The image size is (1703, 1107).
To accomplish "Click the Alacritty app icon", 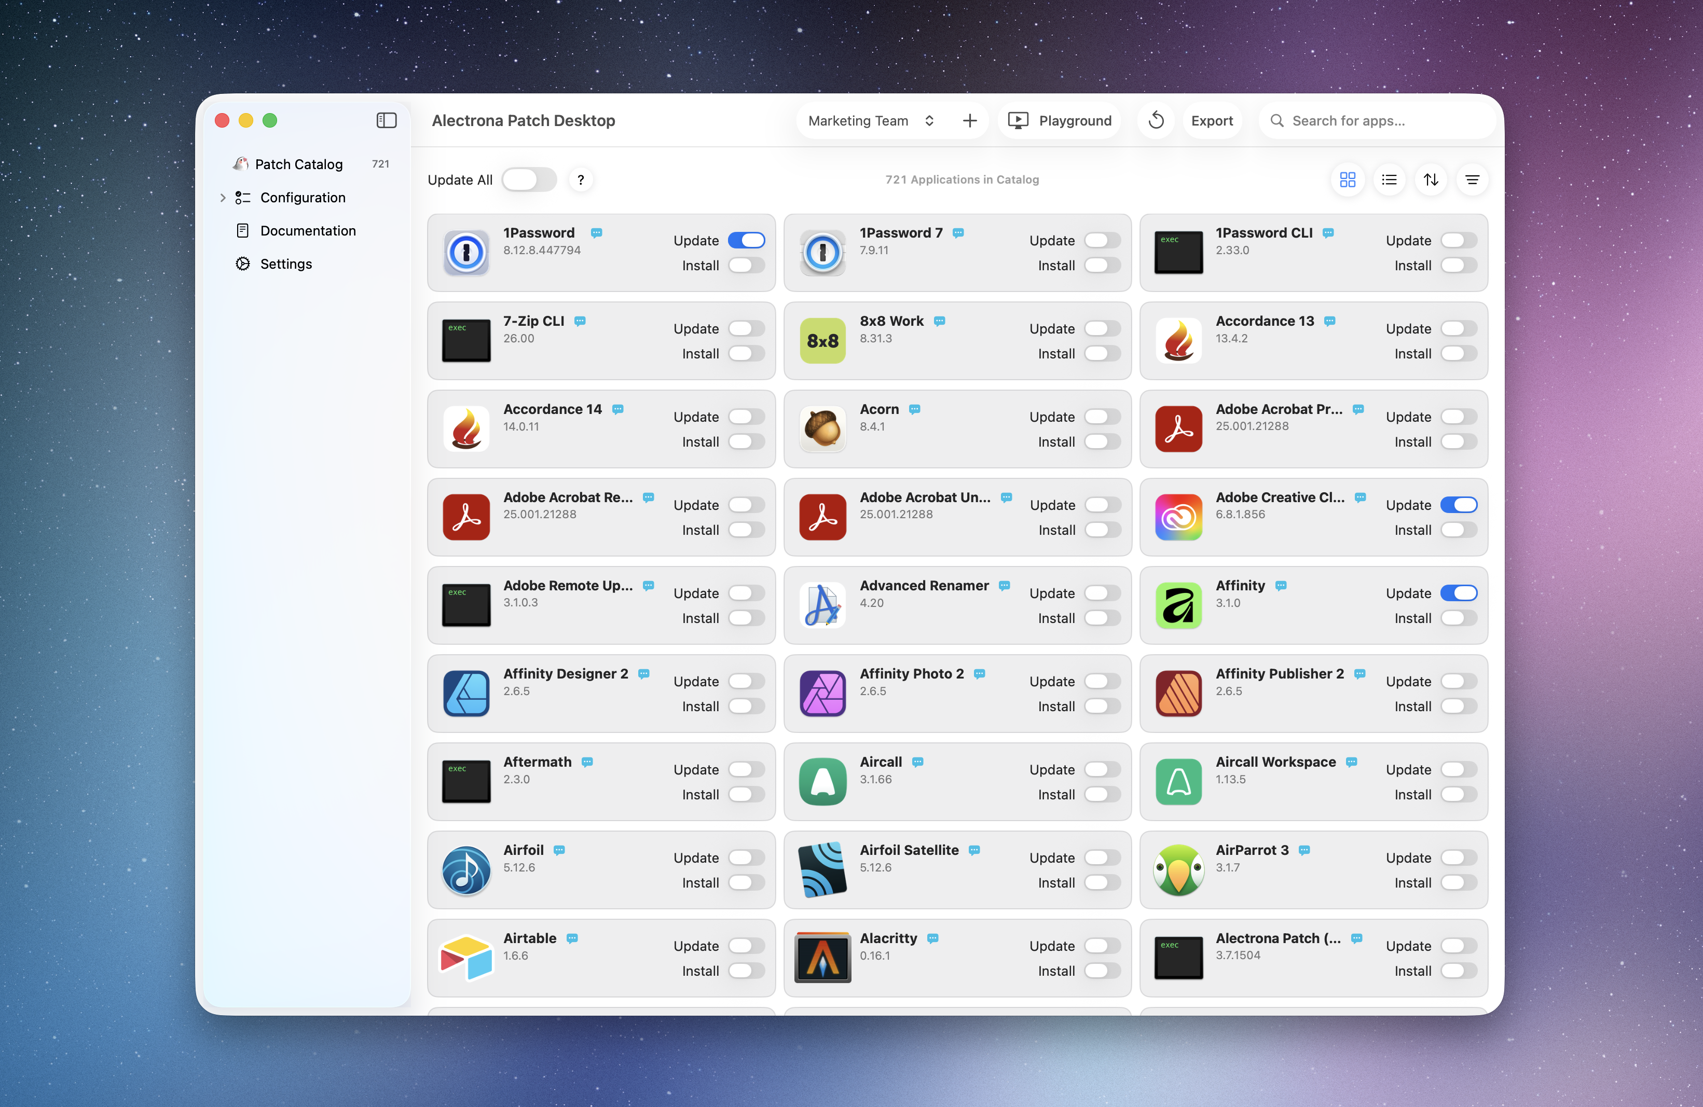I will click(x=822, y=958).
